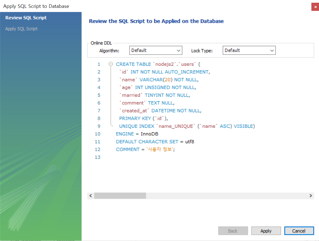Click the `name` VARCHAR(20) NOT NULL line
Screen dimensions: 319x241
pos(159,80)
